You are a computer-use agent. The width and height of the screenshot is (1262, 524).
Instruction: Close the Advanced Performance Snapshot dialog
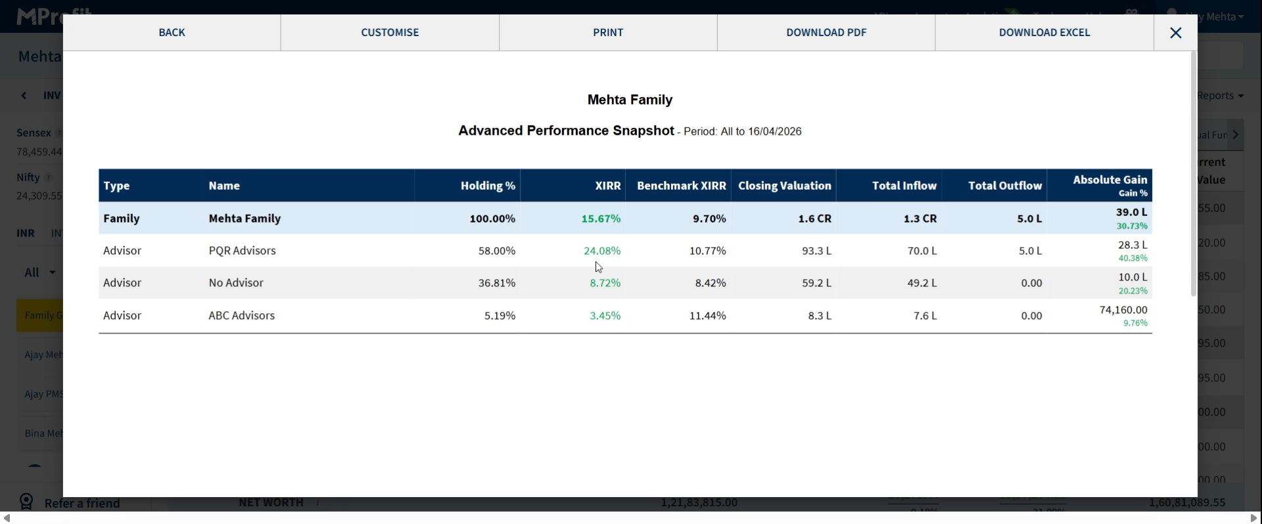click(1175, 33)
